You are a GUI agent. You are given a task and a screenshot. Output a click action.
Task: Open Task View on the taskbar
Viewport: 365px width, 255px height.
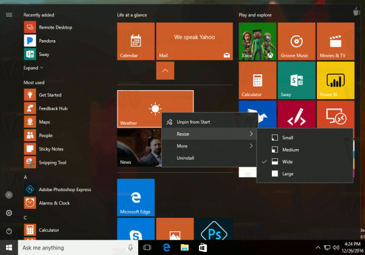pos(147,248)
